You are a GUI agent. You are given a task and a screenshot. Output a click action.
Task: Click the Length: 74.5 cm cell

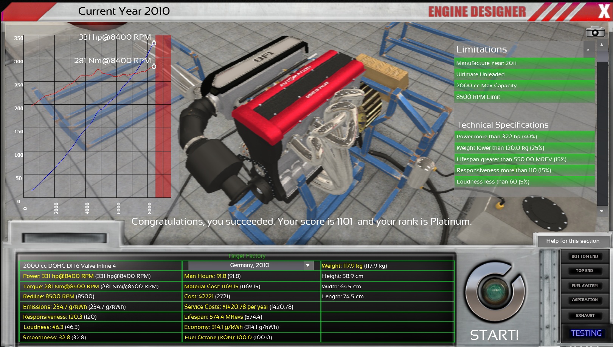pyautogui.click(x=387, y=296)
